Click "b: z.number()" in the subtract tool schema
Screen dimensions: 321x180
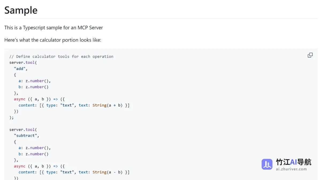[x=33, y=154]
